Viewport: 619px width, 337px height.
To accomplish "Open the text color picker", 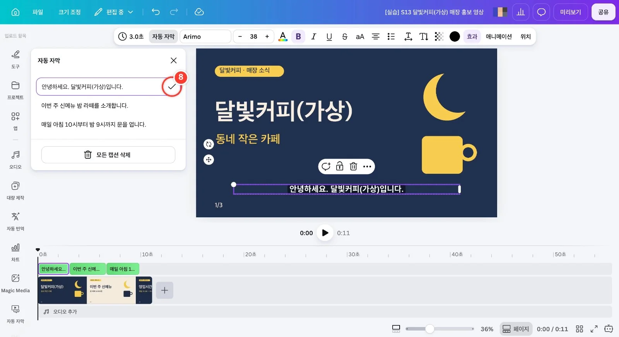I will pyautogui.click(x=283, y=36).
